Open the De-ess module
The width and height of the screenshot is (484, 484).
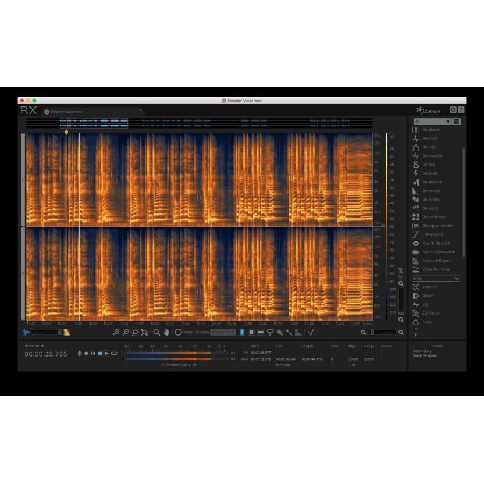424,165
